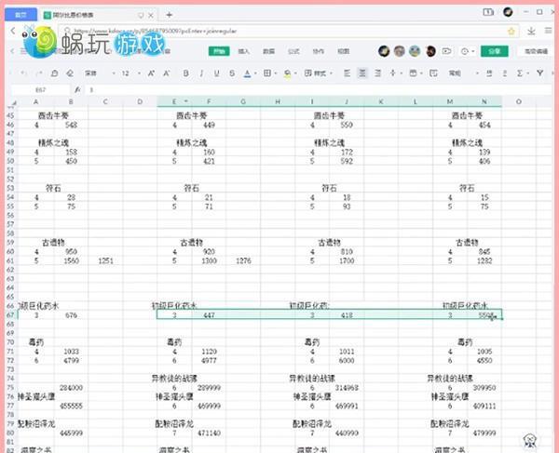Click the font color A swatch

(x=247, y=73)
